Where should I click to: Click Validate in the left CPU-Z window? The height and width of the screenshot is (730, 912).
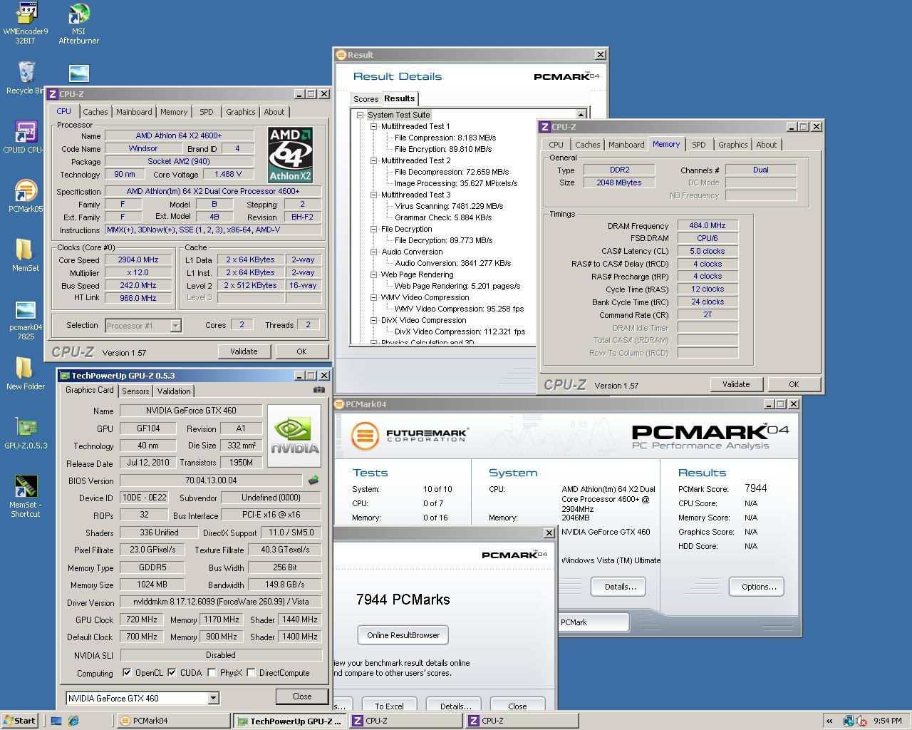[x=244, y=351]
